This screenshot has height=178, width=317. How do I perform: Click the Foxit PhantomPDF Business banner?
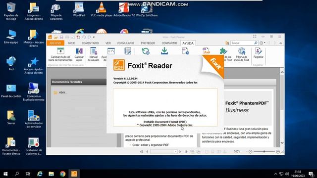point(248,108)
